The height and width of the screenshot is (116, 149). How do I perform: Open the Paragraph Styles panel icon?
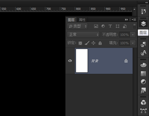(143, 44)
